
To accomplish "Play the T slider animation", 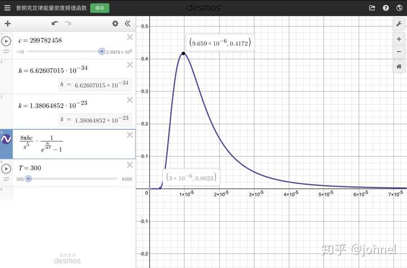I will tap(6, 169).
